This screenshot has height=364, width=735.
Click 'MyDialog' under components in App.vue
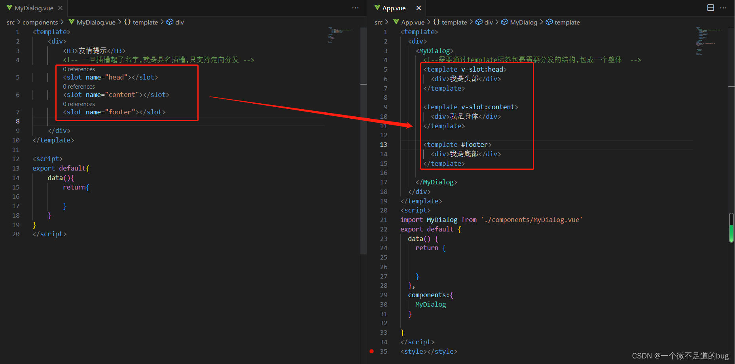(431, 305)
